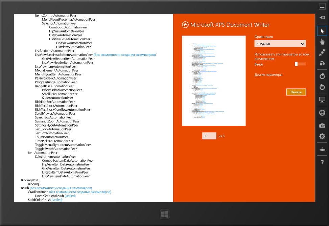The width and height of the screenshot is (329, 226).
Task: Click the Windows logo button below the screen
Action: (x=164, y=214)
